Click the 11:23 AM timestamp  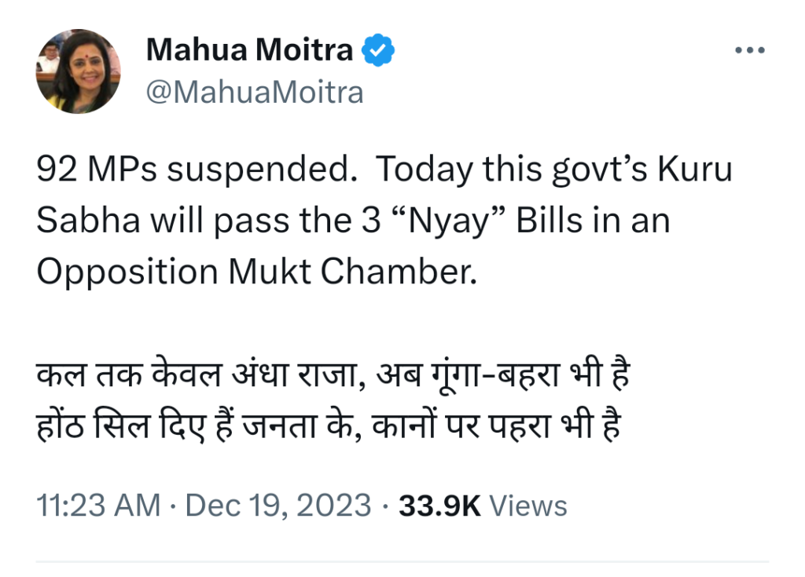pos(99,505)
